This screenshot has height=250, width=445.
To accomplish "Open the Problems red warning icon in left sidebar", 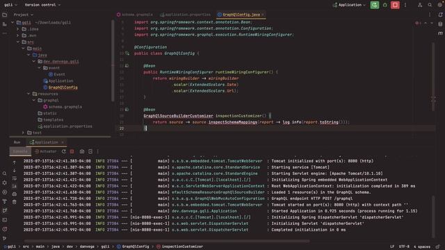I will (5, 229).
